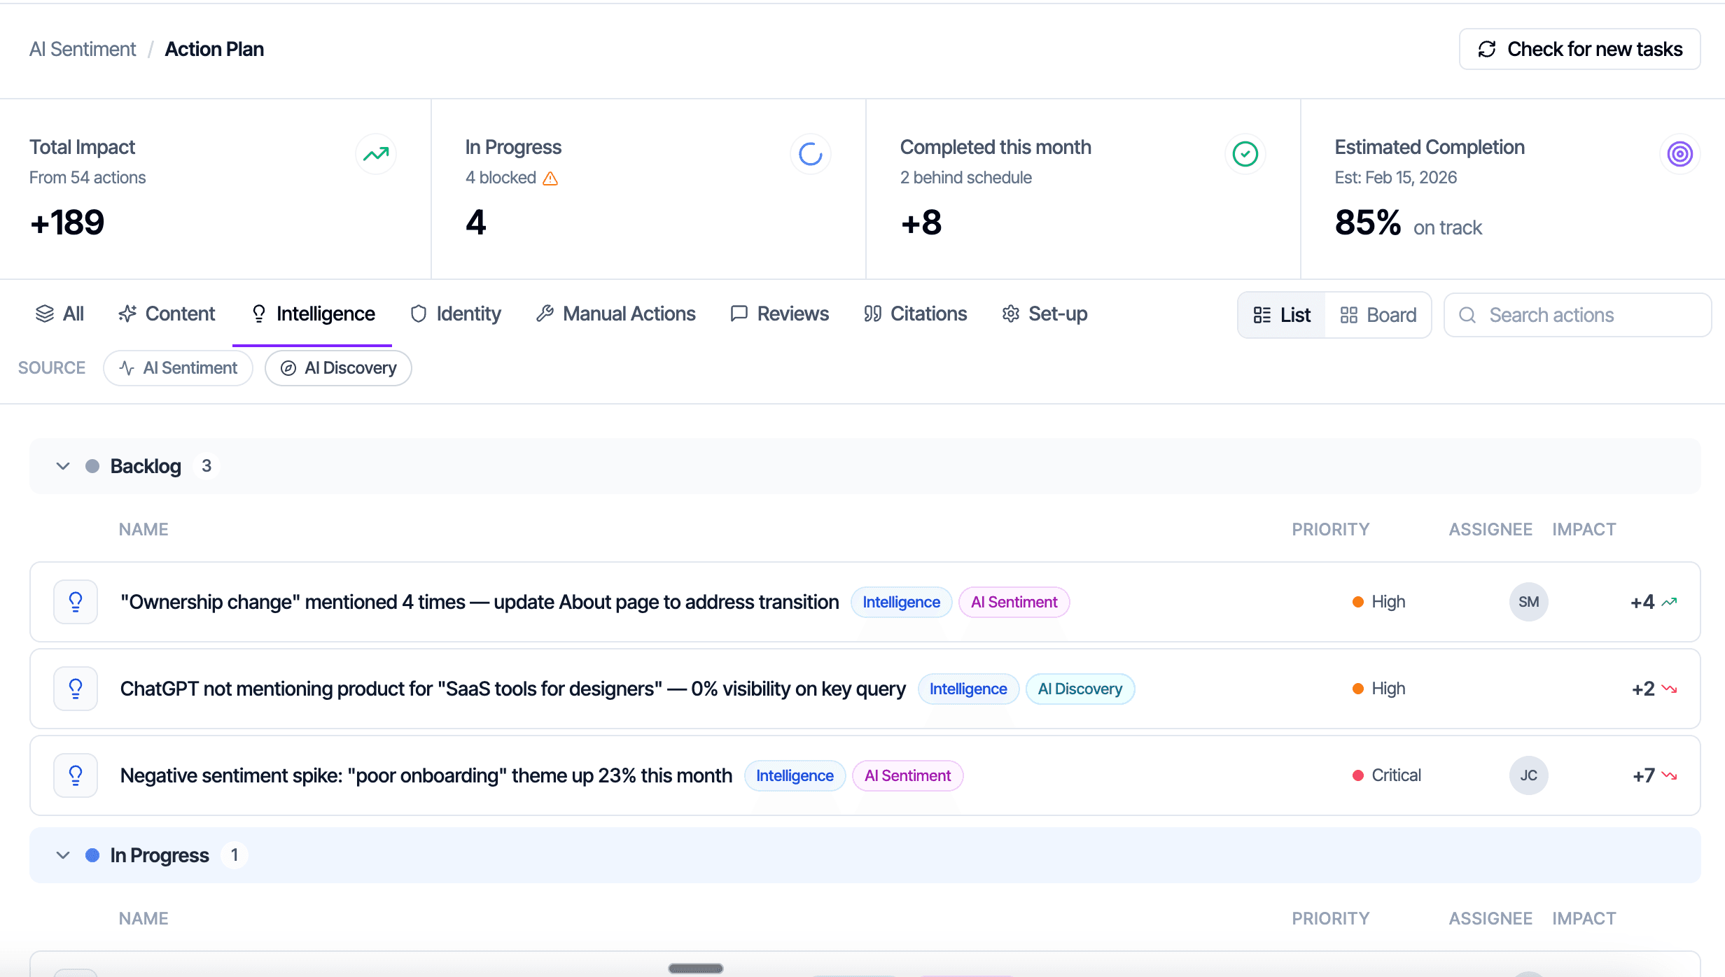The height and width of the screenshot is (977, 1725).
Task: Toggle the AI Discovery source filter
Action: coord(338,367)
